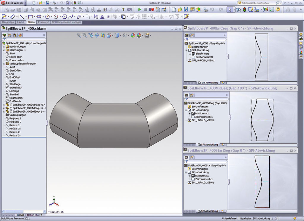Expand the Beschriftungen node in assembly tree

4,47
